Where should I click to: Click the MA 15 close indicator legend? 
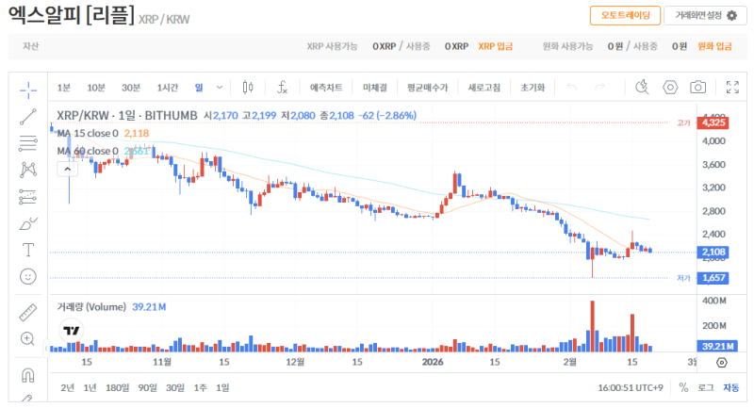coord(88,133)
